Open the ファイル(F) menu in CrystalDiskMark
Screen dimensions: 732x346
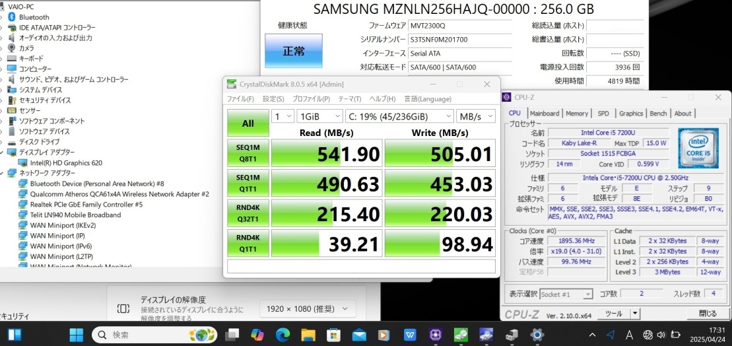click(x=240, y=99)
